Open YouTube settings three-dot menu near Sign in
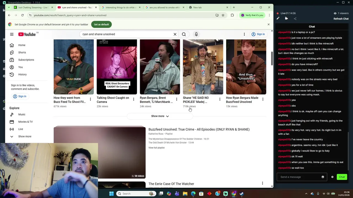Viewport: 353px width, 198px height. point(244,34)
